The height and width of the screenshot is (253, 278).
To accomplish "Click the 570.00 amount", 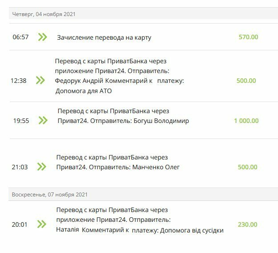I will (248, 37).
